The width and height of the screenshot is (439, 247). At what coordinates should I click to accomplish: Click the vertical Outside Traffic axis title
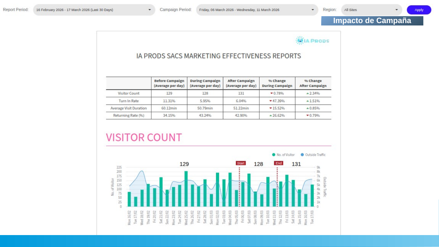(325, 187)
